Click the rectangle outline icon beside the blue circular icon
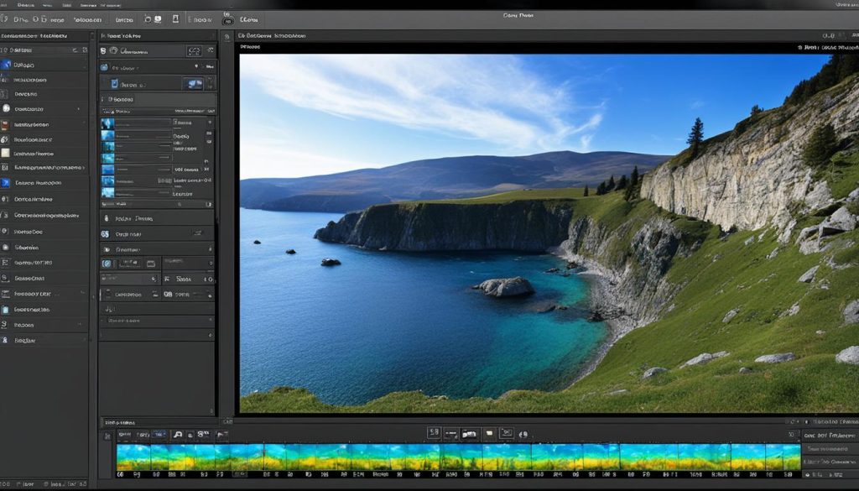Screen dimensions: 859x491 click(x=151, y=264)
